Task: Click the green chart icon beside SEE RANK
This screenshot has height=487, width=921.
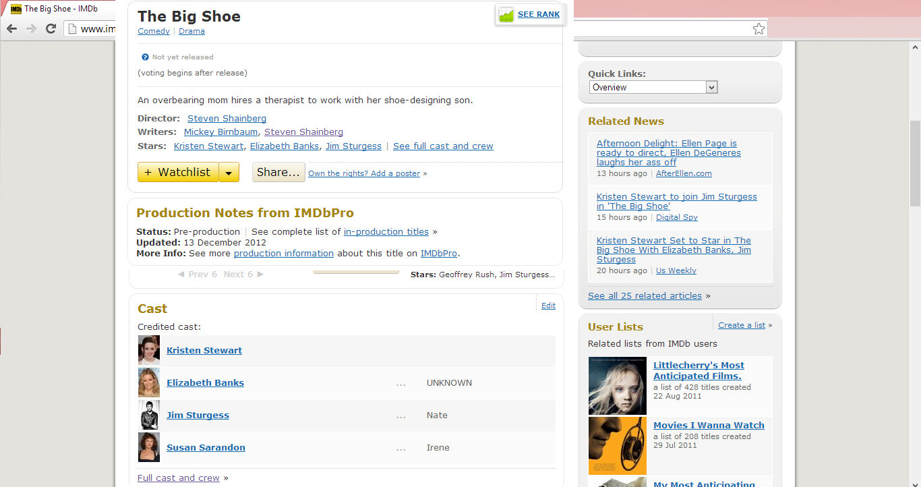Action: pos(506,14)
